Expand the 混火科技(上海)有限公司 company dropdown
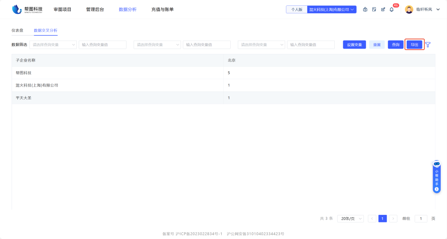Image resolution: width=447 pixels, height=239 pixels. click(332, 9)
